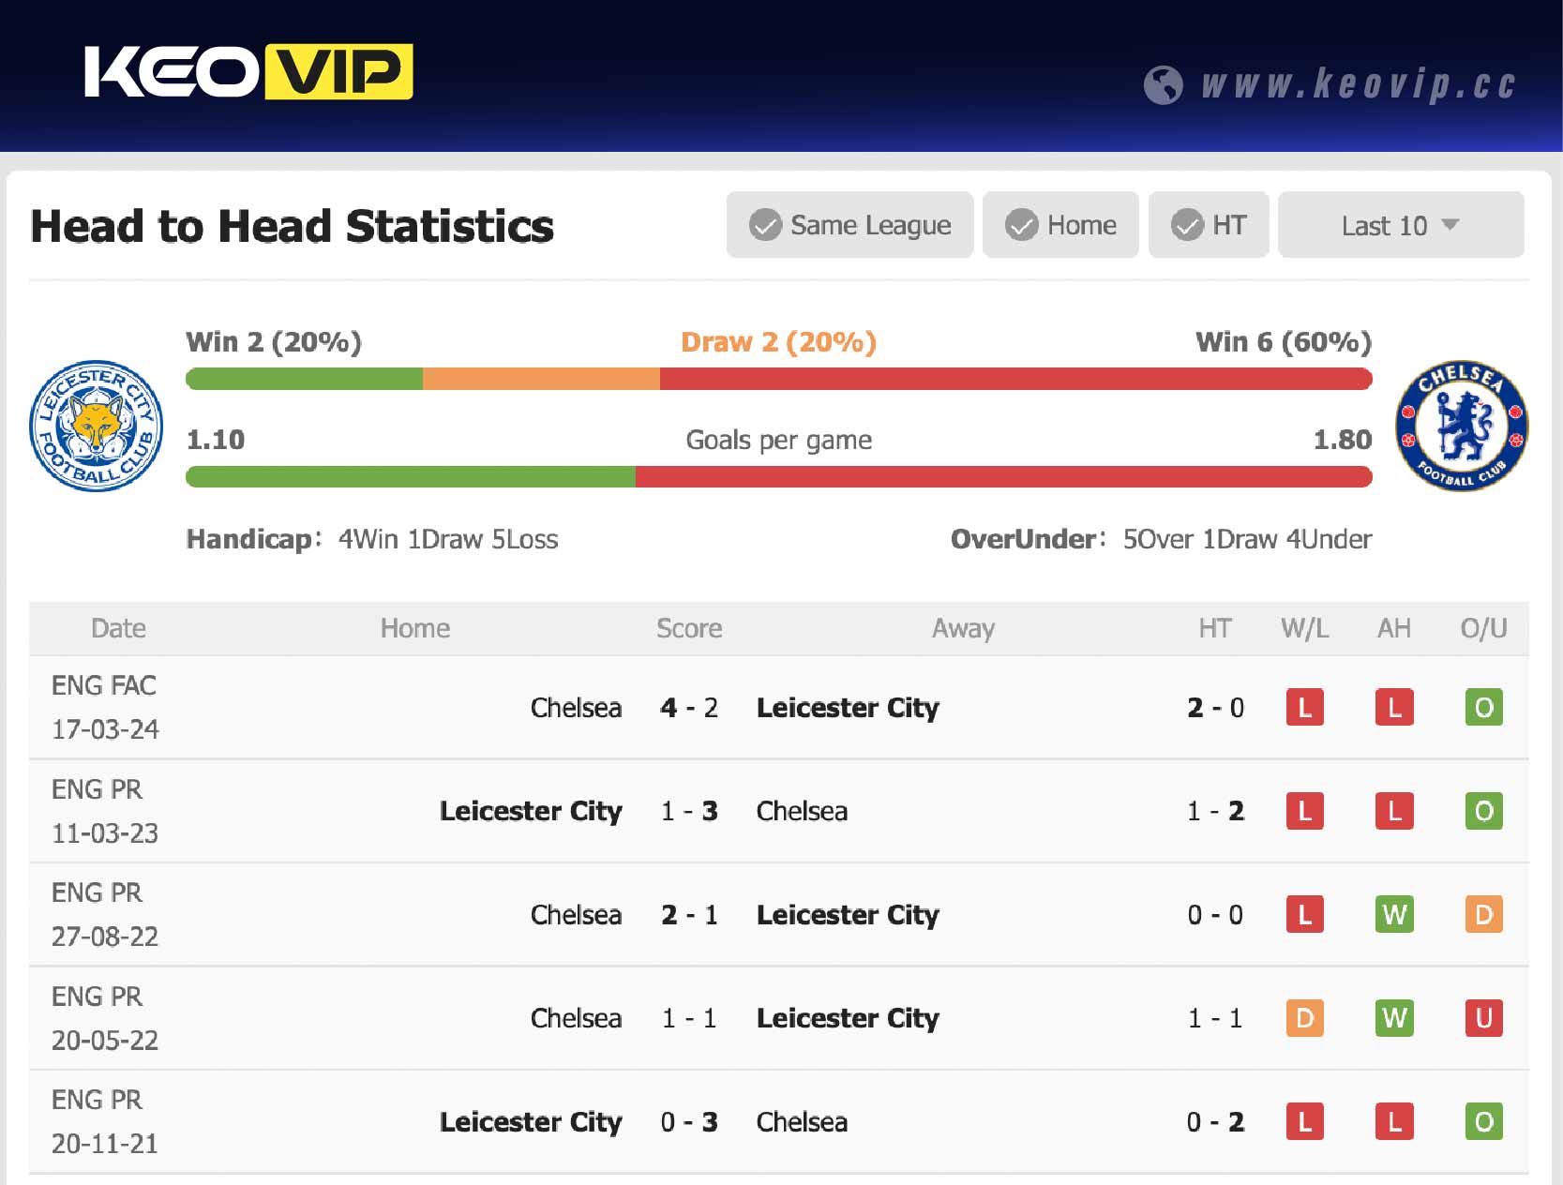Image resolution: width=1563 pixels, height=1185 pixels.
Task: Click the red U badge for 20-05-22 match
Action: [x=1483, y=1018]
